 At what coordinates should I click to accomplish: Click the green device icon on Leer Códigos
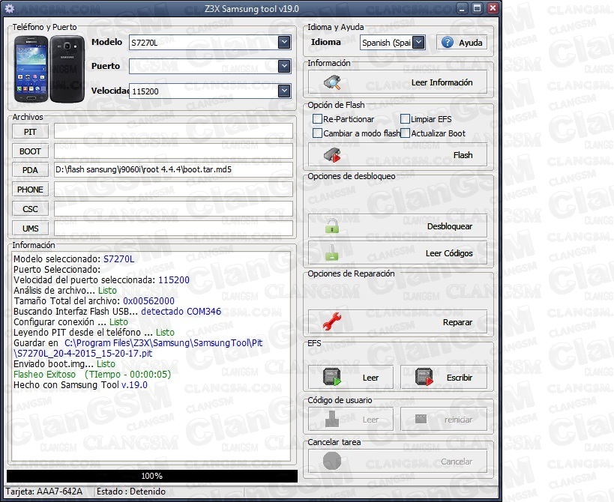(x=332, y=252)
